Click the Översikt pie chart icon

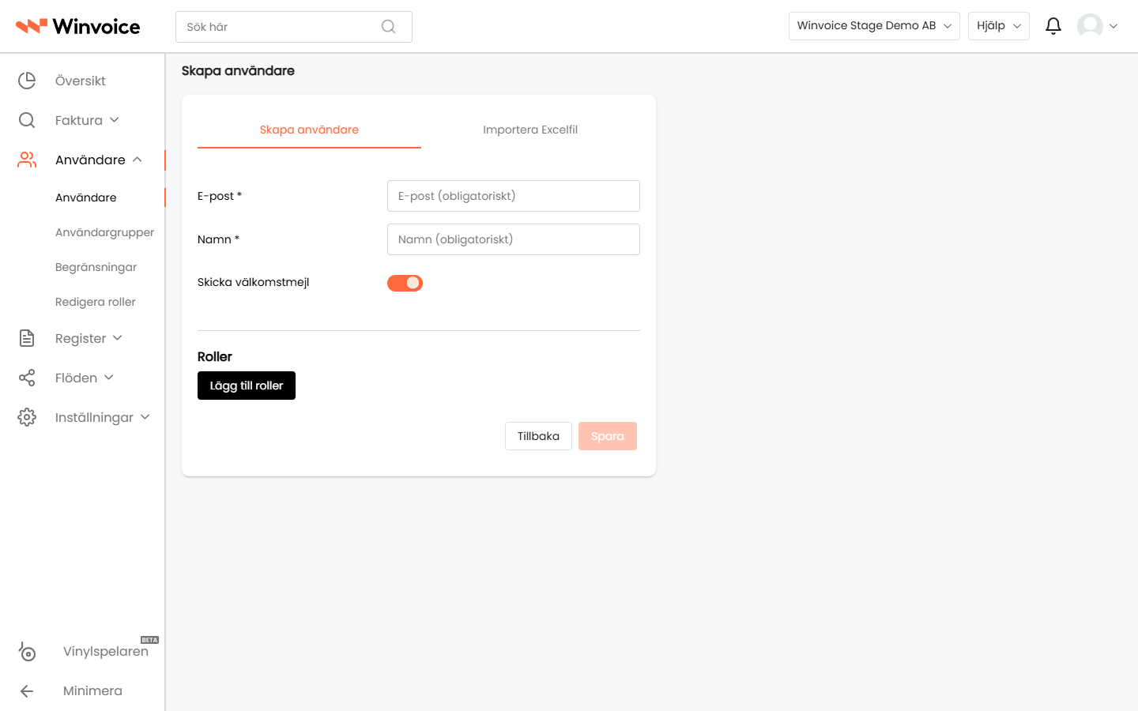click(x=27, y=81)
